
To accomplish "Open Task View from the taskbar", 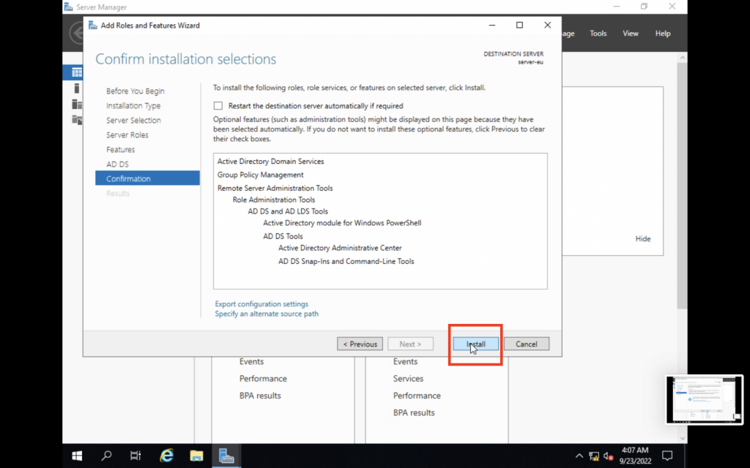I will click(x=136, y=456).
